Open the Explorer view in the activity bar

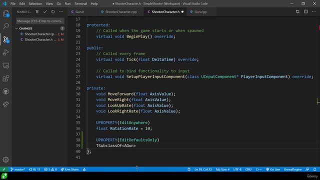click(5, 14)
